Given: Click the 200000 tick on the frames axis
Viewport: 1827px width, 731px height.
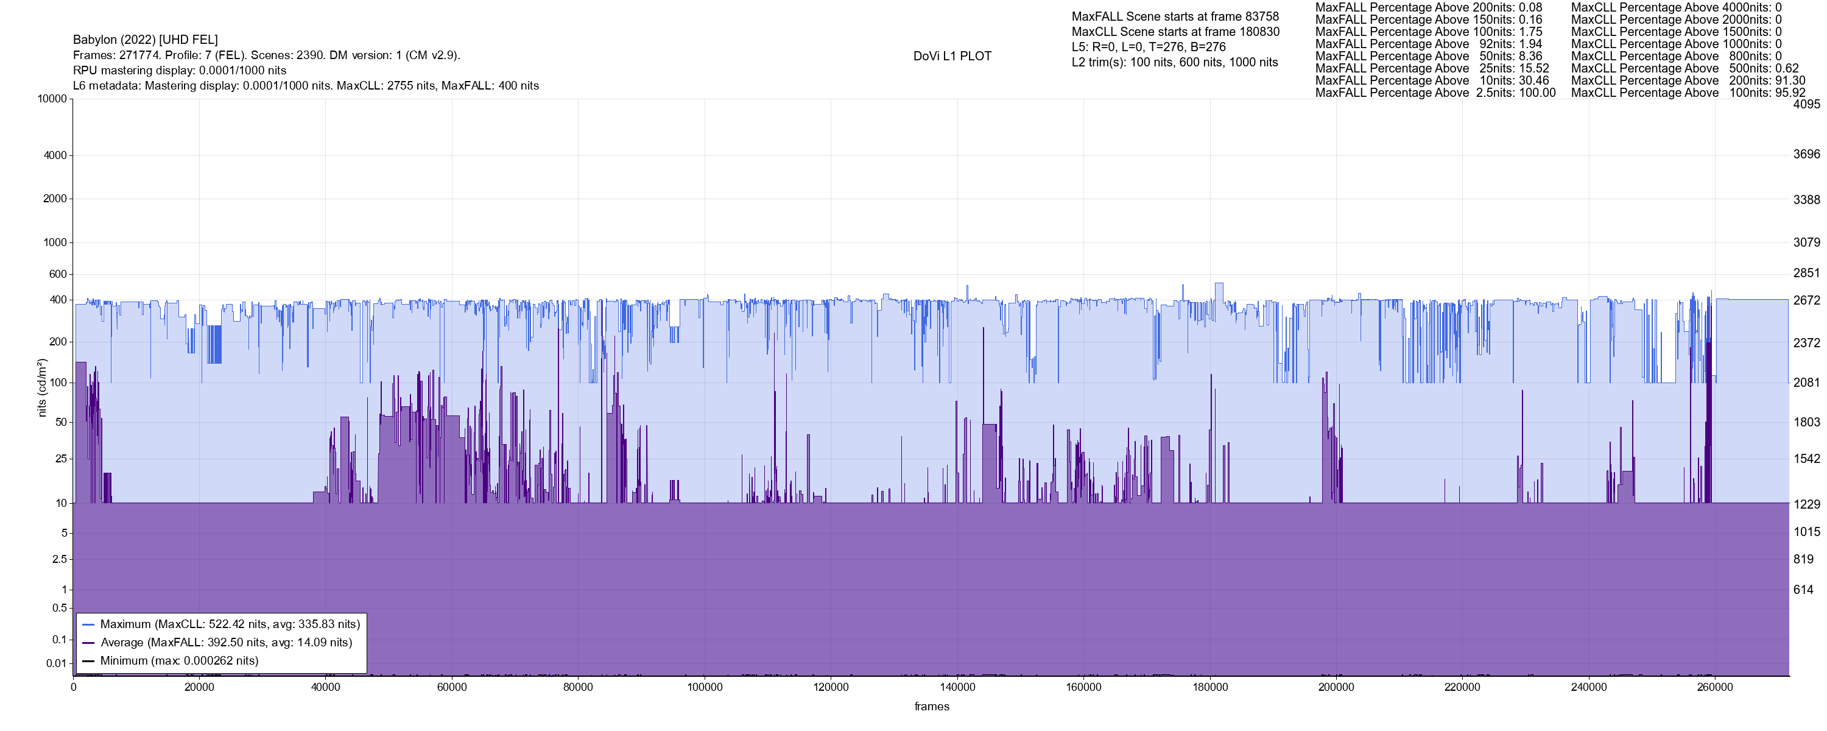Looking at the screenshot, I should coord(1336,688).
